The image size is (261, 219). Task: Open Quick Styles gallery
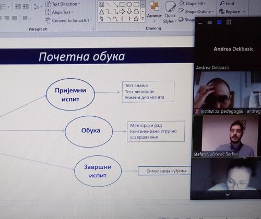click(x=170, y=12)
